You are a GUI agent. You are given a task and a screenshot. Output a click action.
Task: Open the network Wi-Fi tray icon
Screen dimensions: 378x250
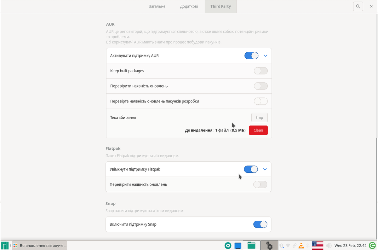(288, 245)
